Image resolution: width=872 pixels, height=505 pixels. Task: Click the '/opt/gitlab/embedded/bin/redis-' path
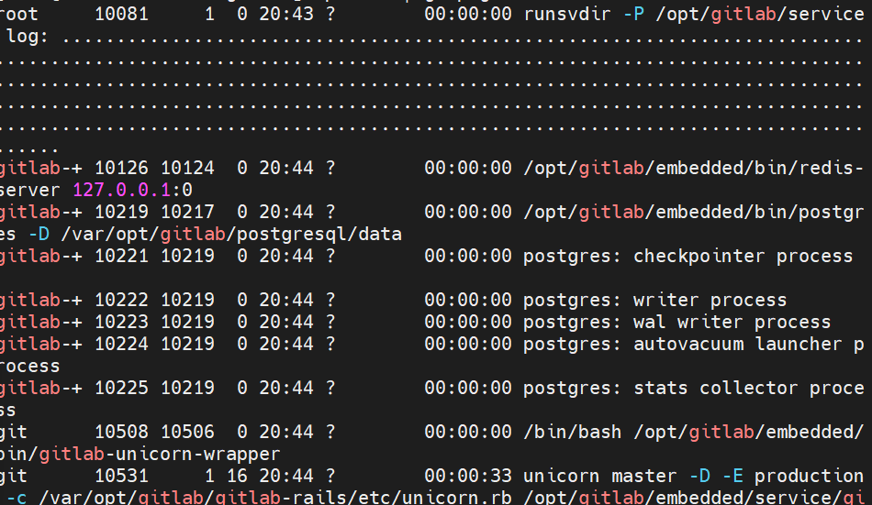pyautogui.click(x=694, y=168)
